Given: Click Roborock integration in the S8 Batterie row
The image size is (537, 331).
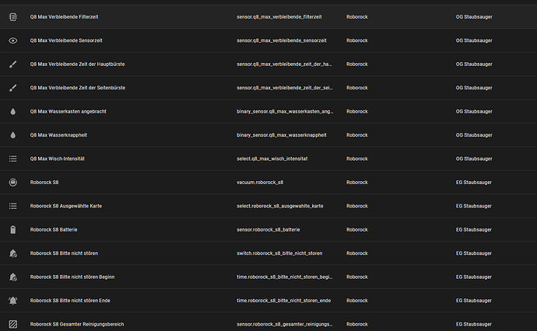Looking at the screenshot, I should pyautogui.click(x=357, y=230).
